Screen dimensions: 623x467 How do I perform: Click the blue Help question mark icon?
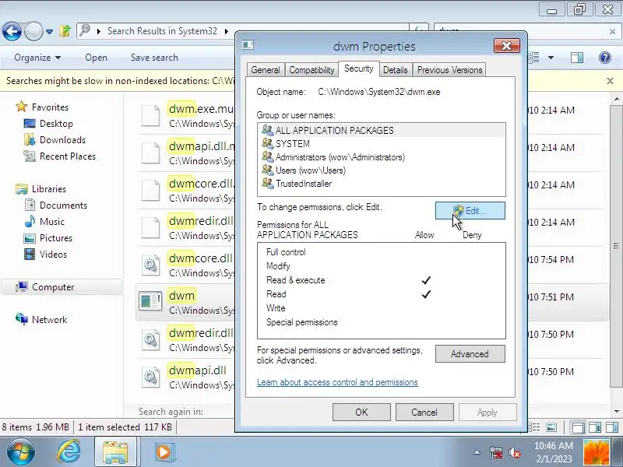tap(605, 58)
